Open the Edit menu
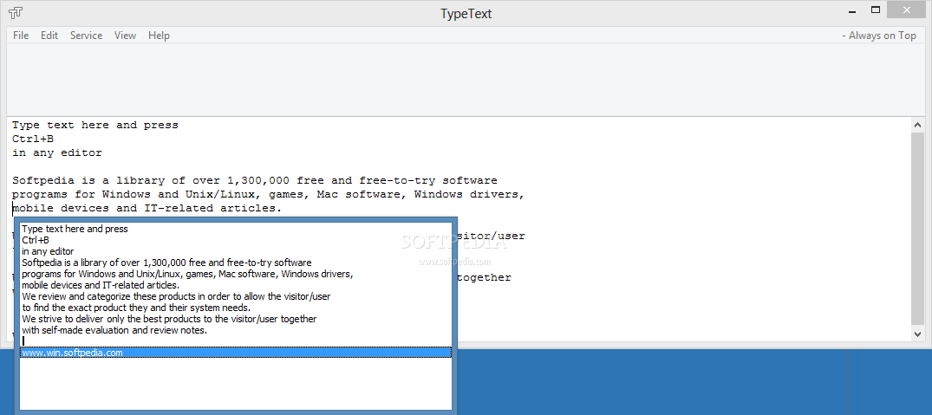This screenshot has height=415, width=932. [49, 36]
